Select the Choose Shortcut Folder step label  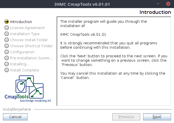31,46
